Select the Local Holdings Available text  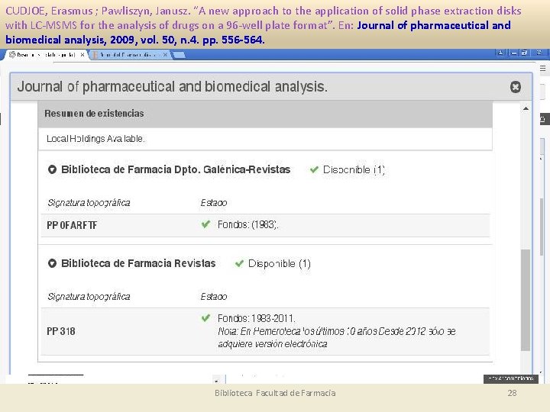(95, 139)
